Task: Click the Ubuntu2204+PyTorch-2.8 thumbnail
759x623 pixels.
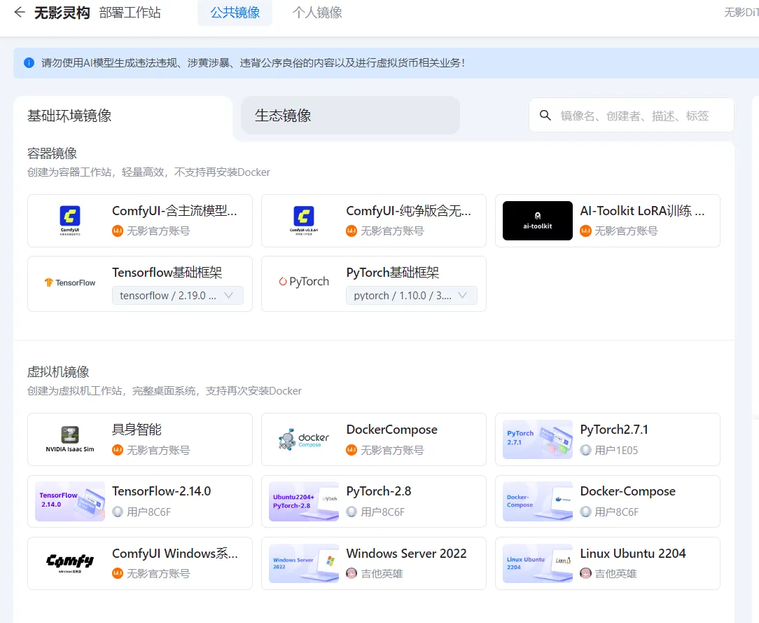Action: 304,501
